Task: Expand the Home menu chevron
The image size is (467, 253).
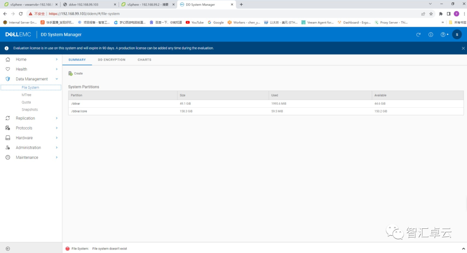Action: click(57, 59)
